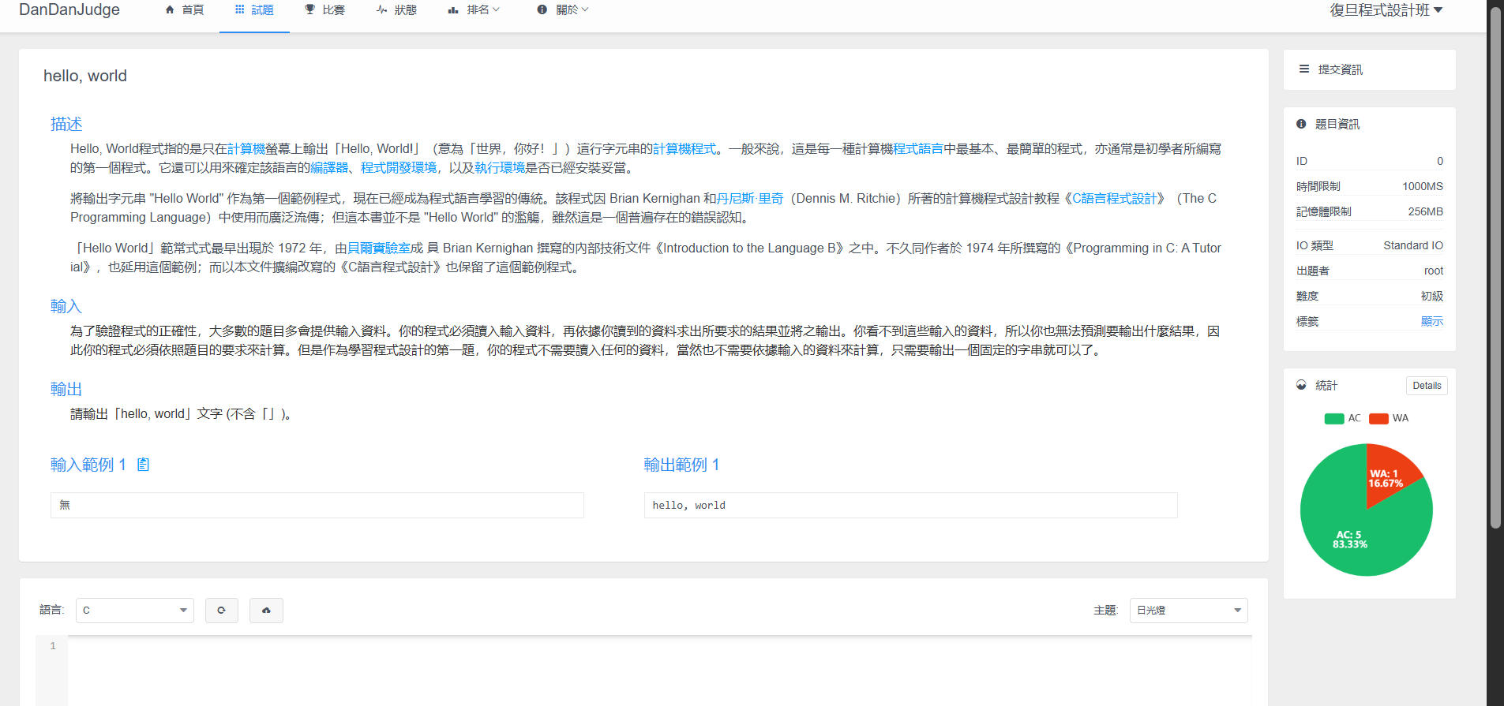Screen dimensions: 1504x706
Task: Go to 首頁 via the home icon
Action: coord(170,10)
